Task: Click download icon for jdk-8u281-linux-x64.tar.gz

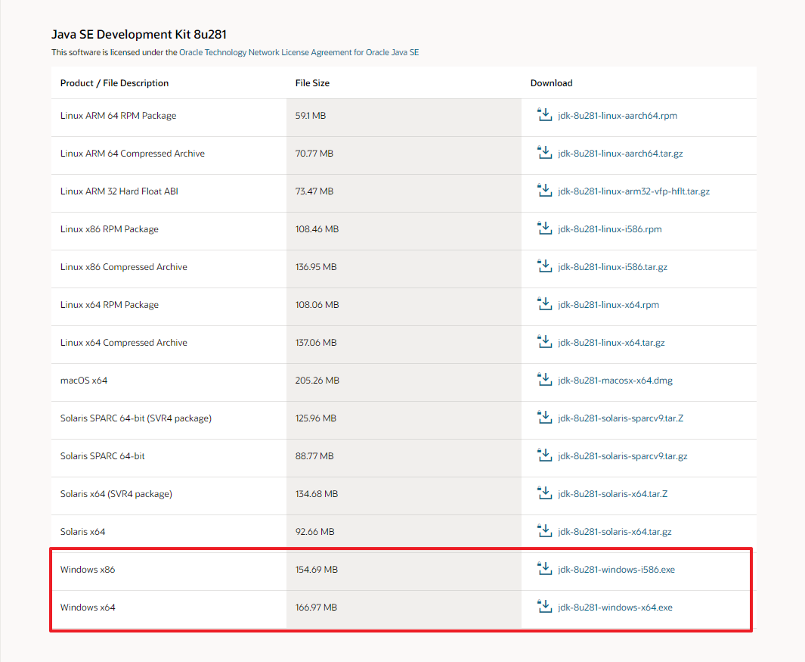Action: 544,341
